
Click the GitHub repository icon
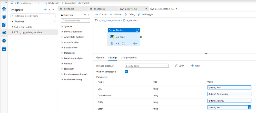pyautogui.click(x=12, y=3)
